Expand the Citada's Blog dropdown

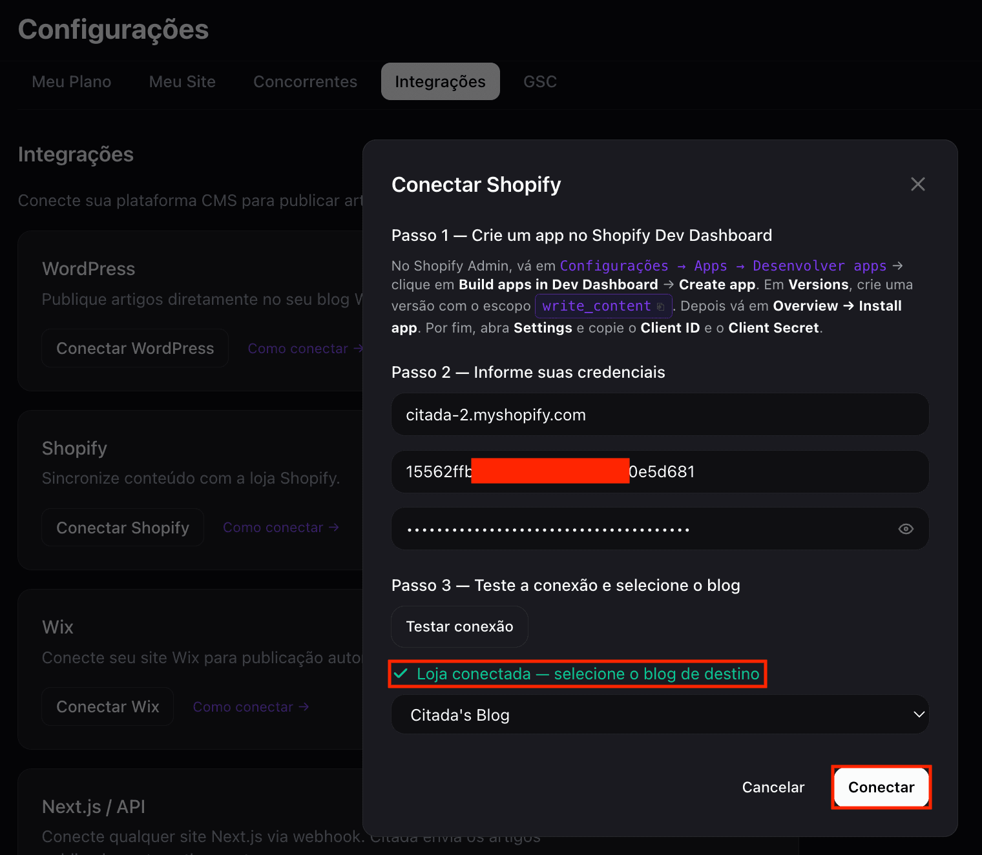[660, 714]
